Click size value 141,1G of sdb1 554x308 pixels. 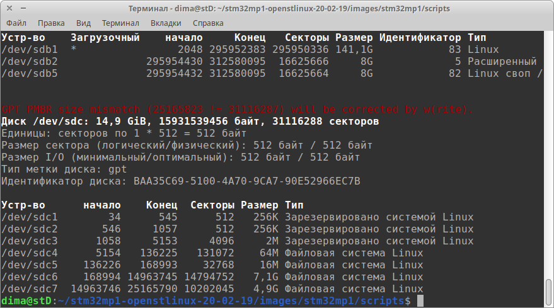(354, 50)
